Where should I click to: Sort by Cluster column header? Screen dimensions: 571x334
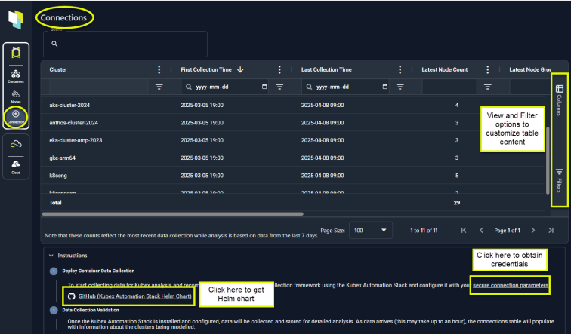coord(58,70)
